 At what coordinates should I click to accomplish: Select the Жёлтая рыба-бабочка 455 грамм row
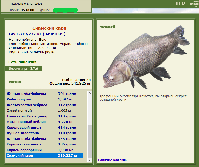click(x=44, y=139)
